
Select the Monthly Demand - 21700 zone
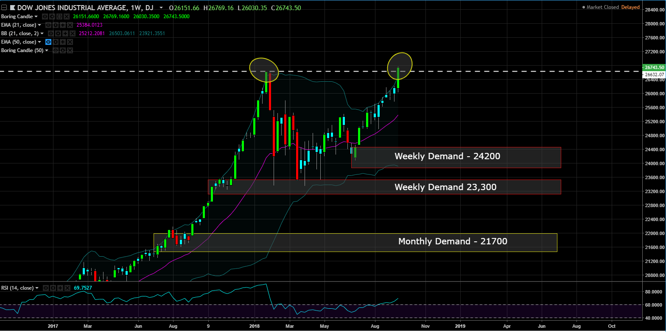(355, 243)
